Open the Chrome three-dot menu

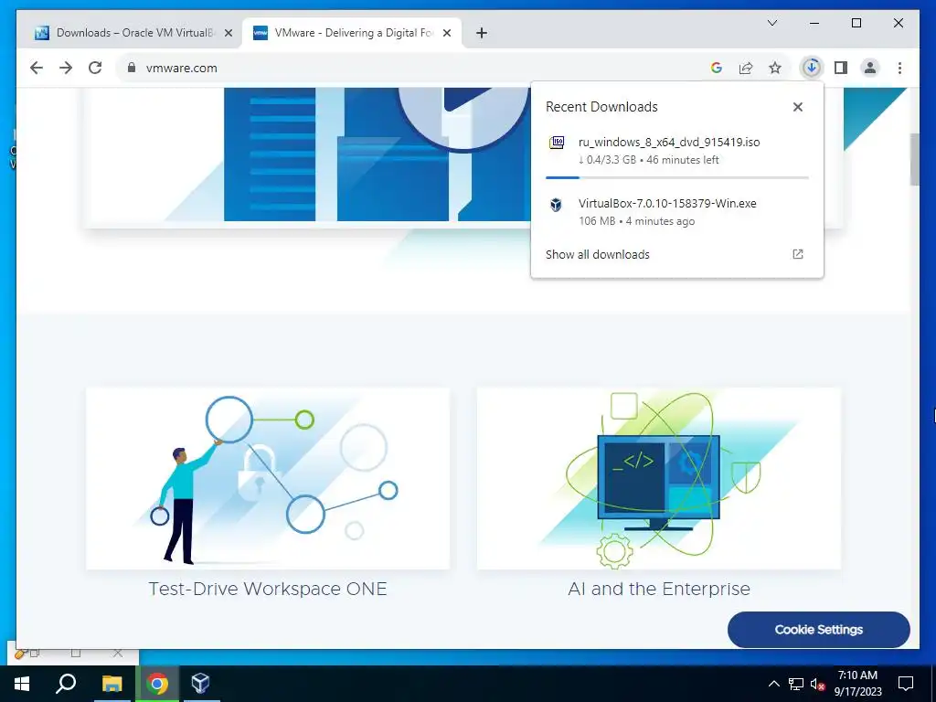(899, 68)
